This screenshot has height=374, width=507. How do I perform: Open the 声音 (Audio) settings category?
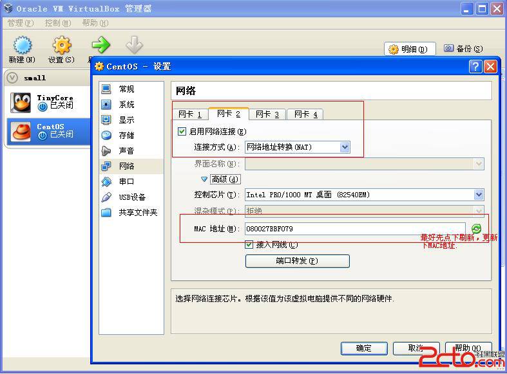[x=131, y=150]
